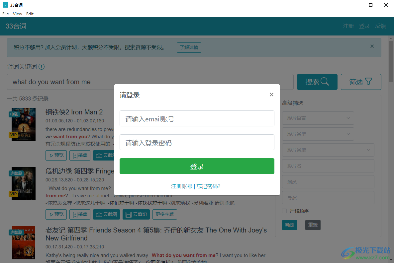The height and width of the screenshot is (263, 394).
Task: Click 采集 under the Fringe result
Action: pos(80,214)
